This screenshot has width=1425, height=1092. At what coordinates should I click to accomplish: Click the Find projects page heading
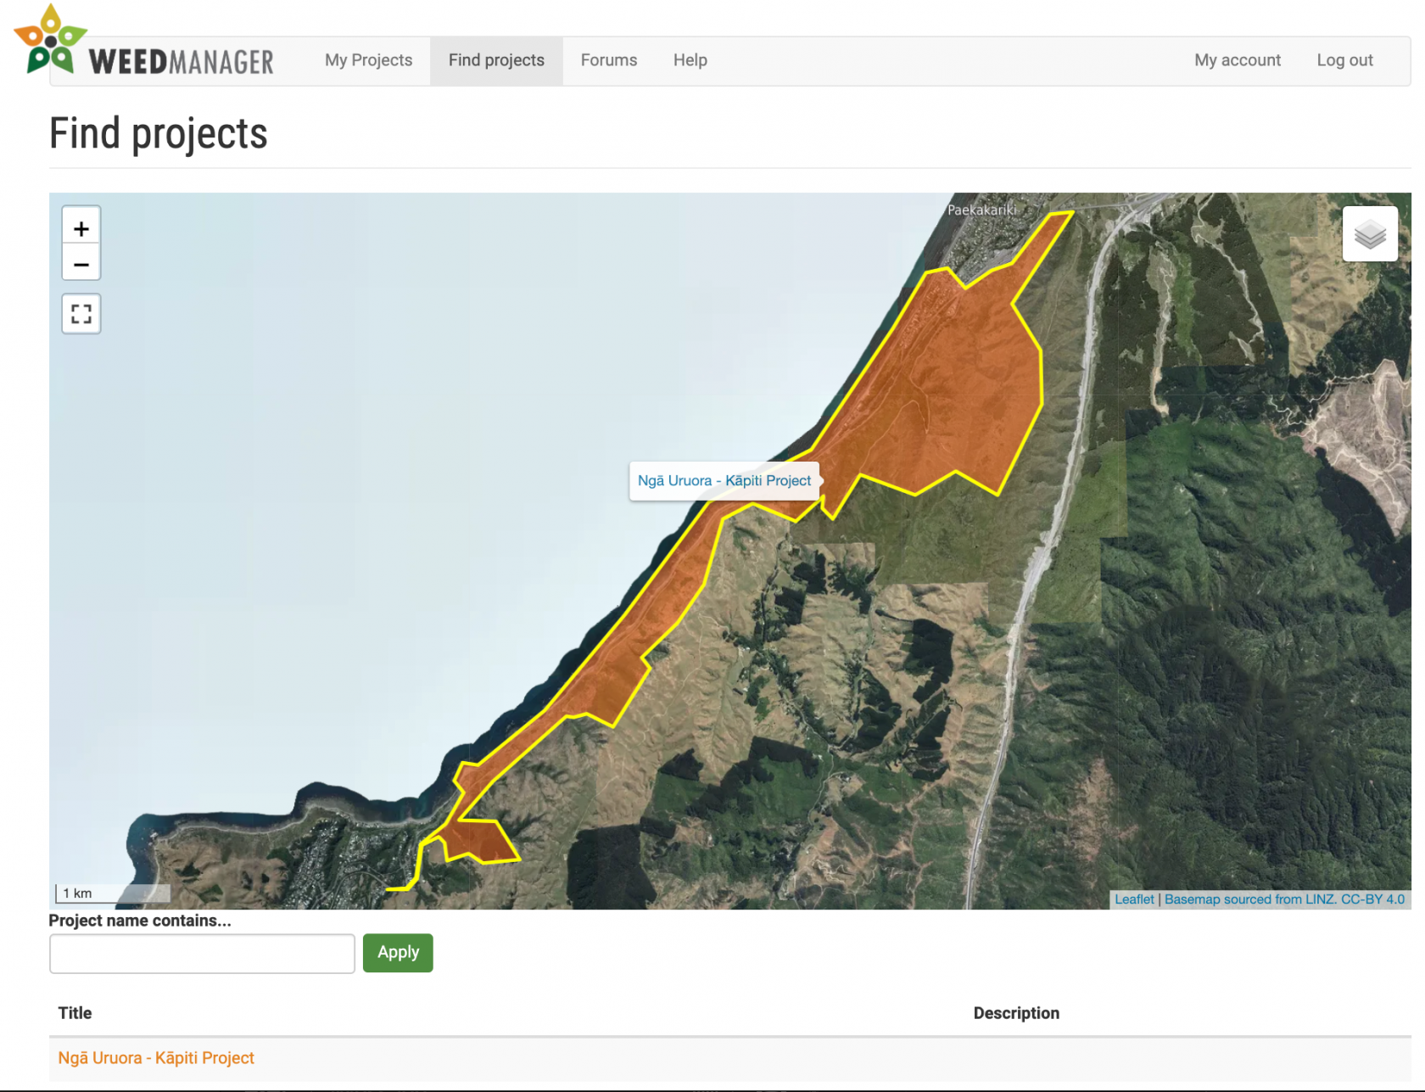159,134
